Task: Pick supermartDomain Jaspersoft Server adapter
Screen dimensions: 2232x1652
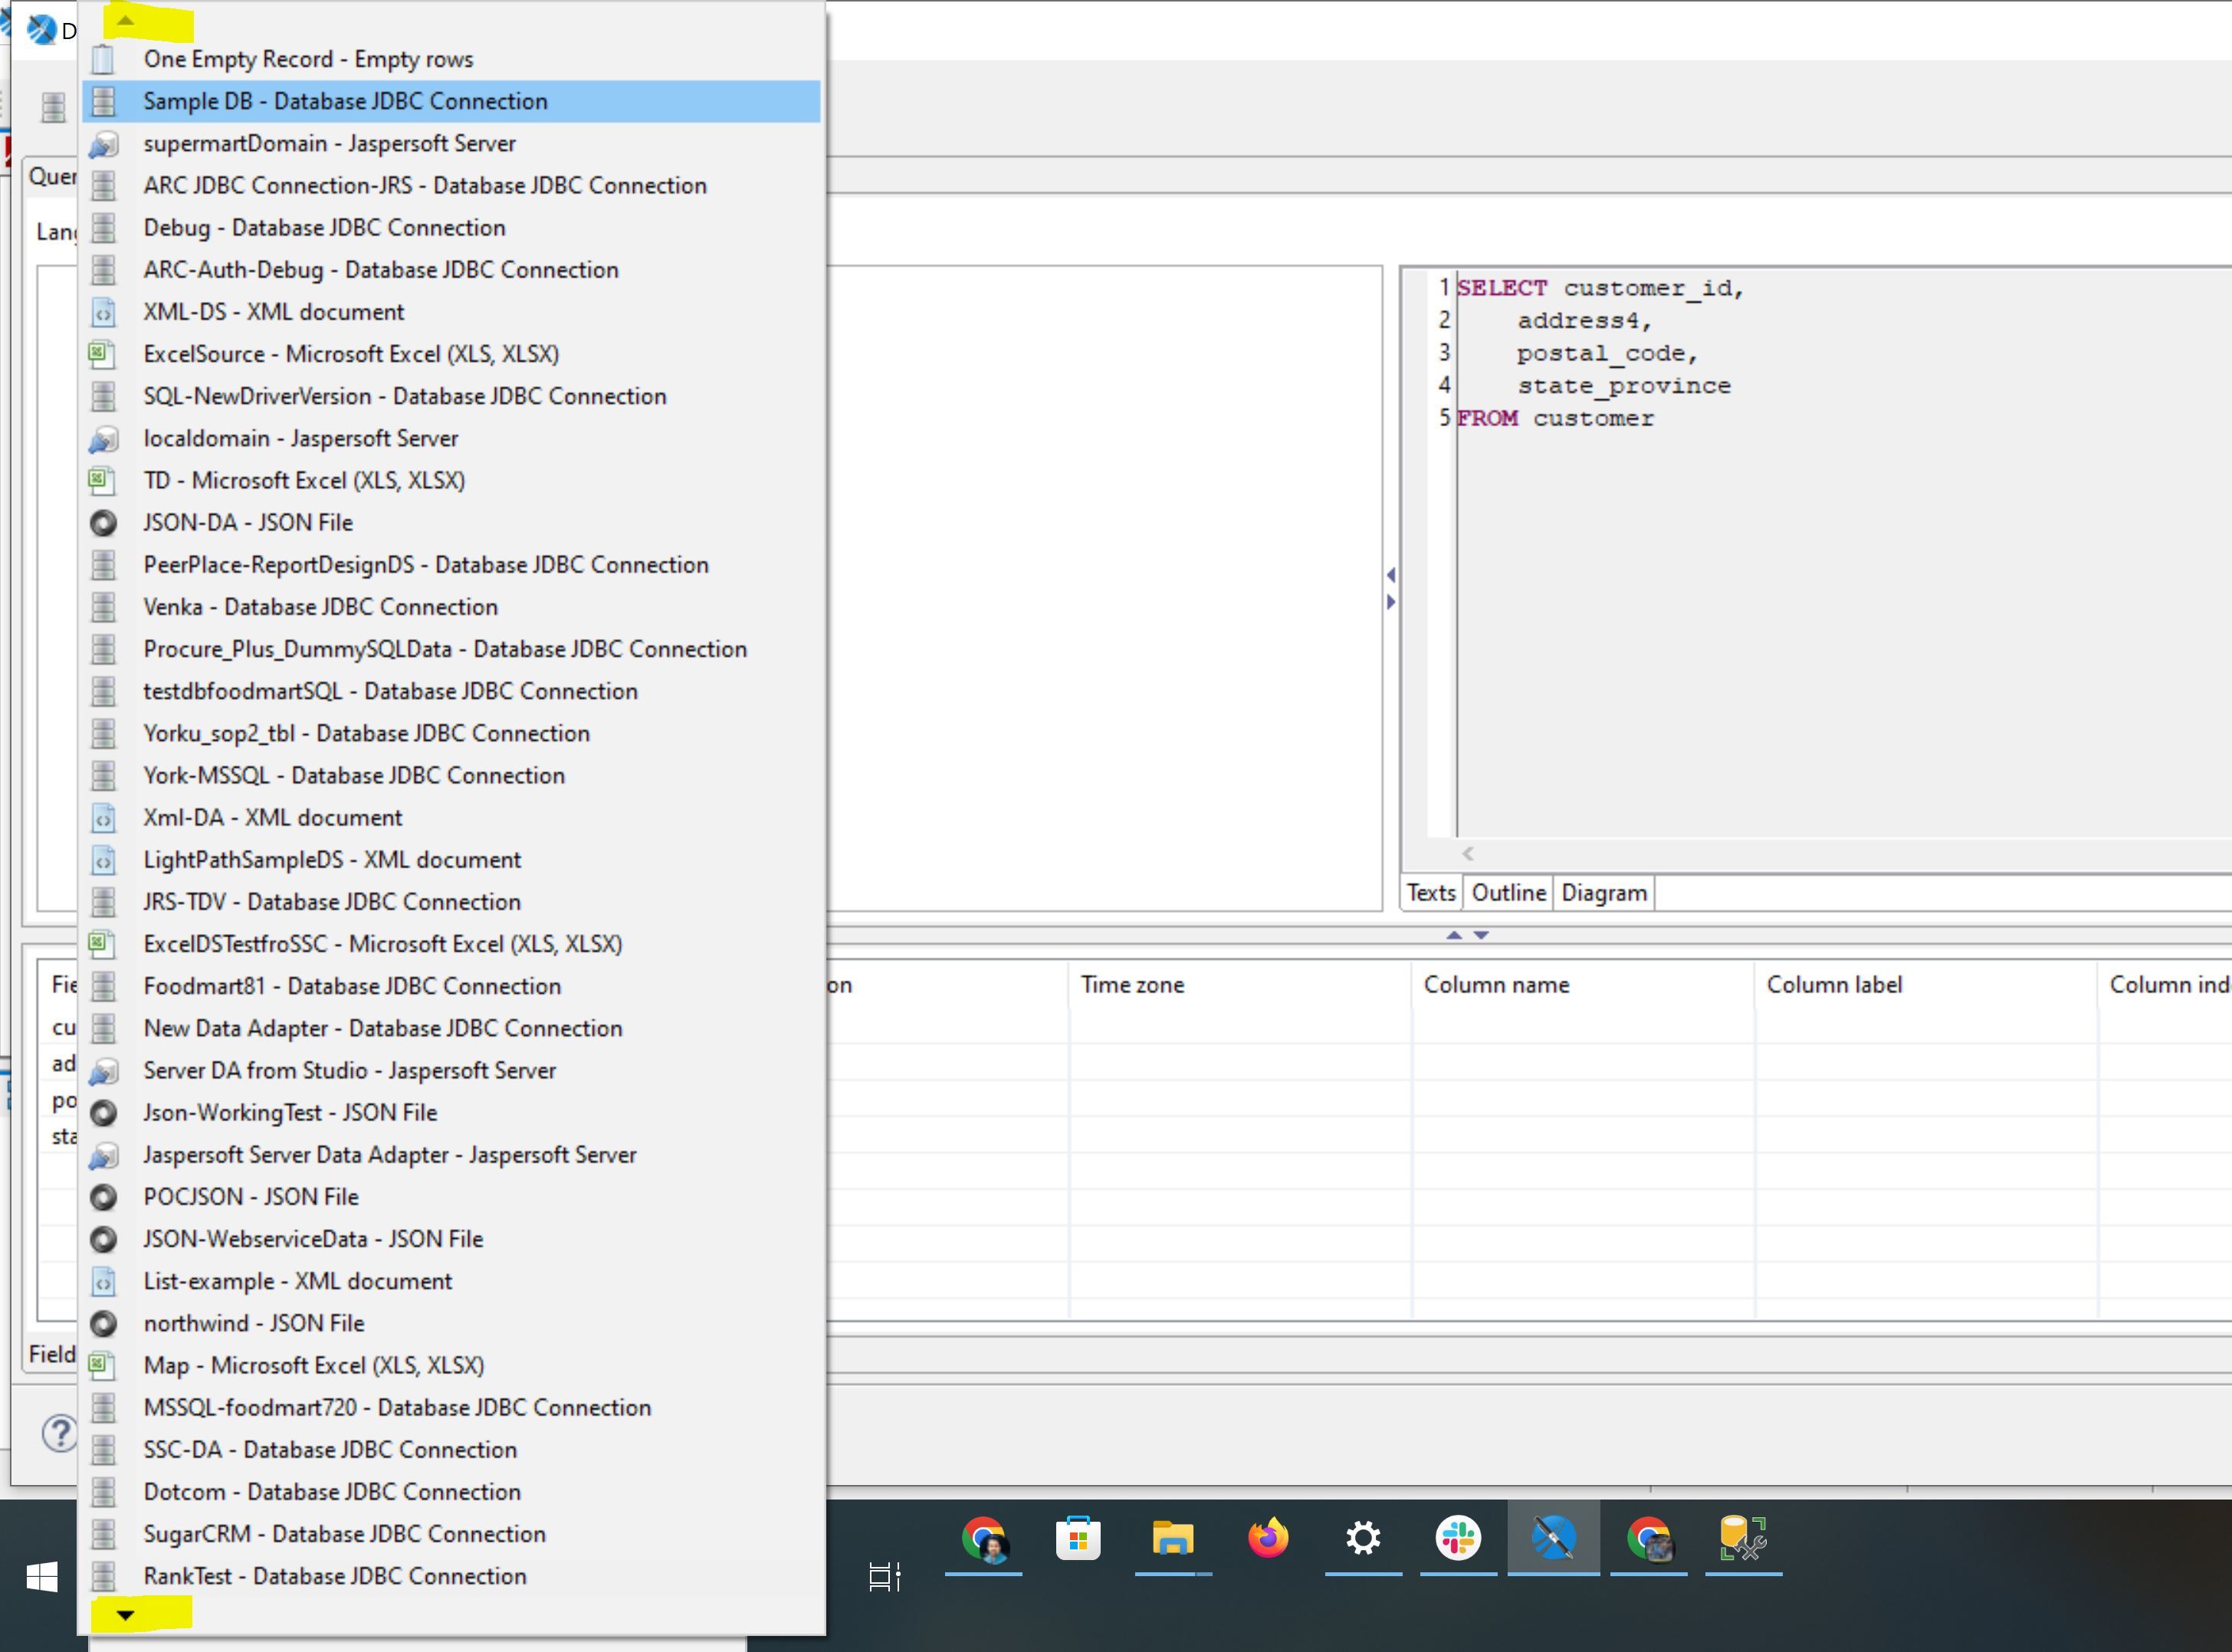Action: [x=451, y=143]
